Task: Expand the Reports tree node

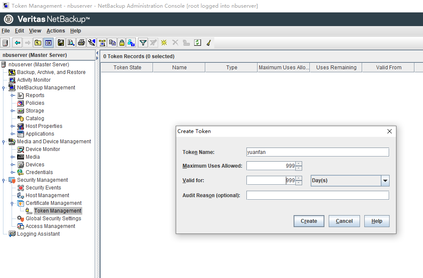Action: 13,95
